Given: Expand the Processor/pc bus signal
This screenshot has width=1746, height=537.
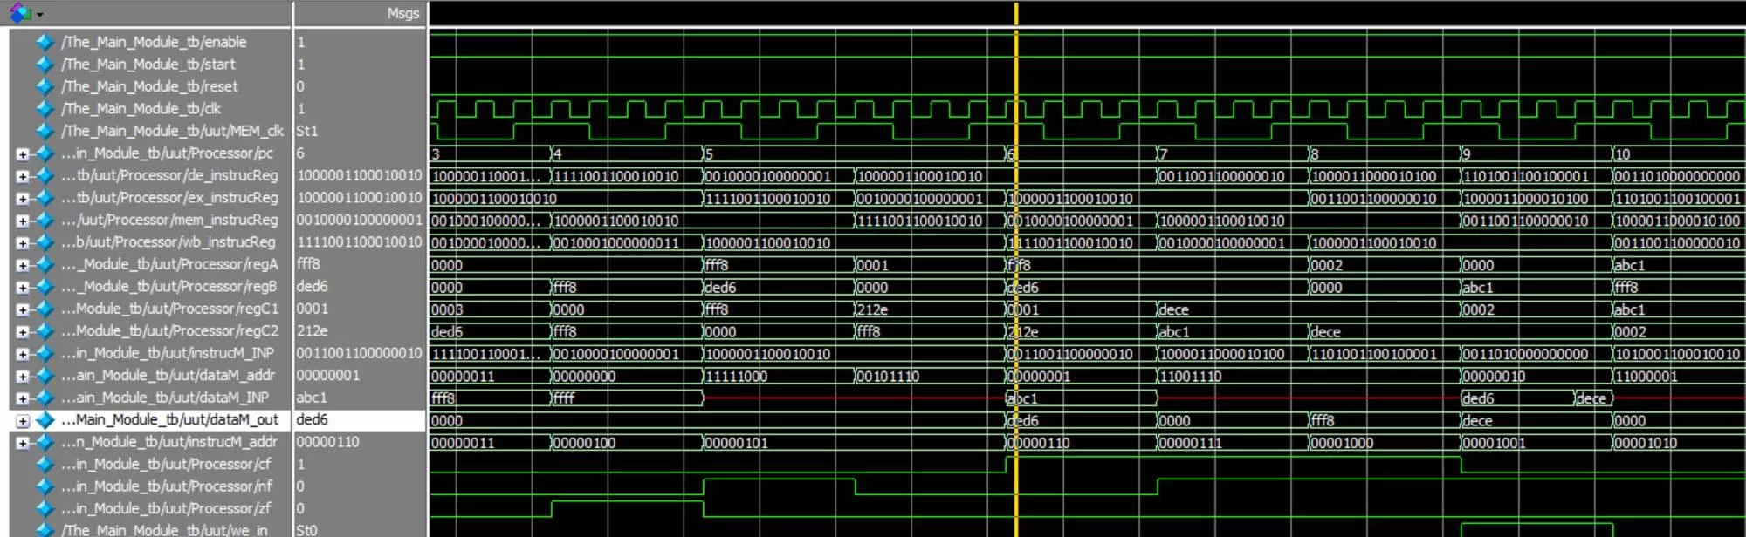Looking at the screenshot, I should [x=23, y=153].
